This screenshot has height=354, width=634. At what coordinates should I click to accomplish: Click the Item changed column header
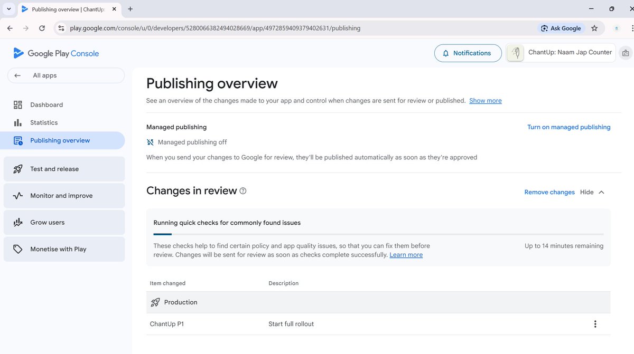[167, 283]
